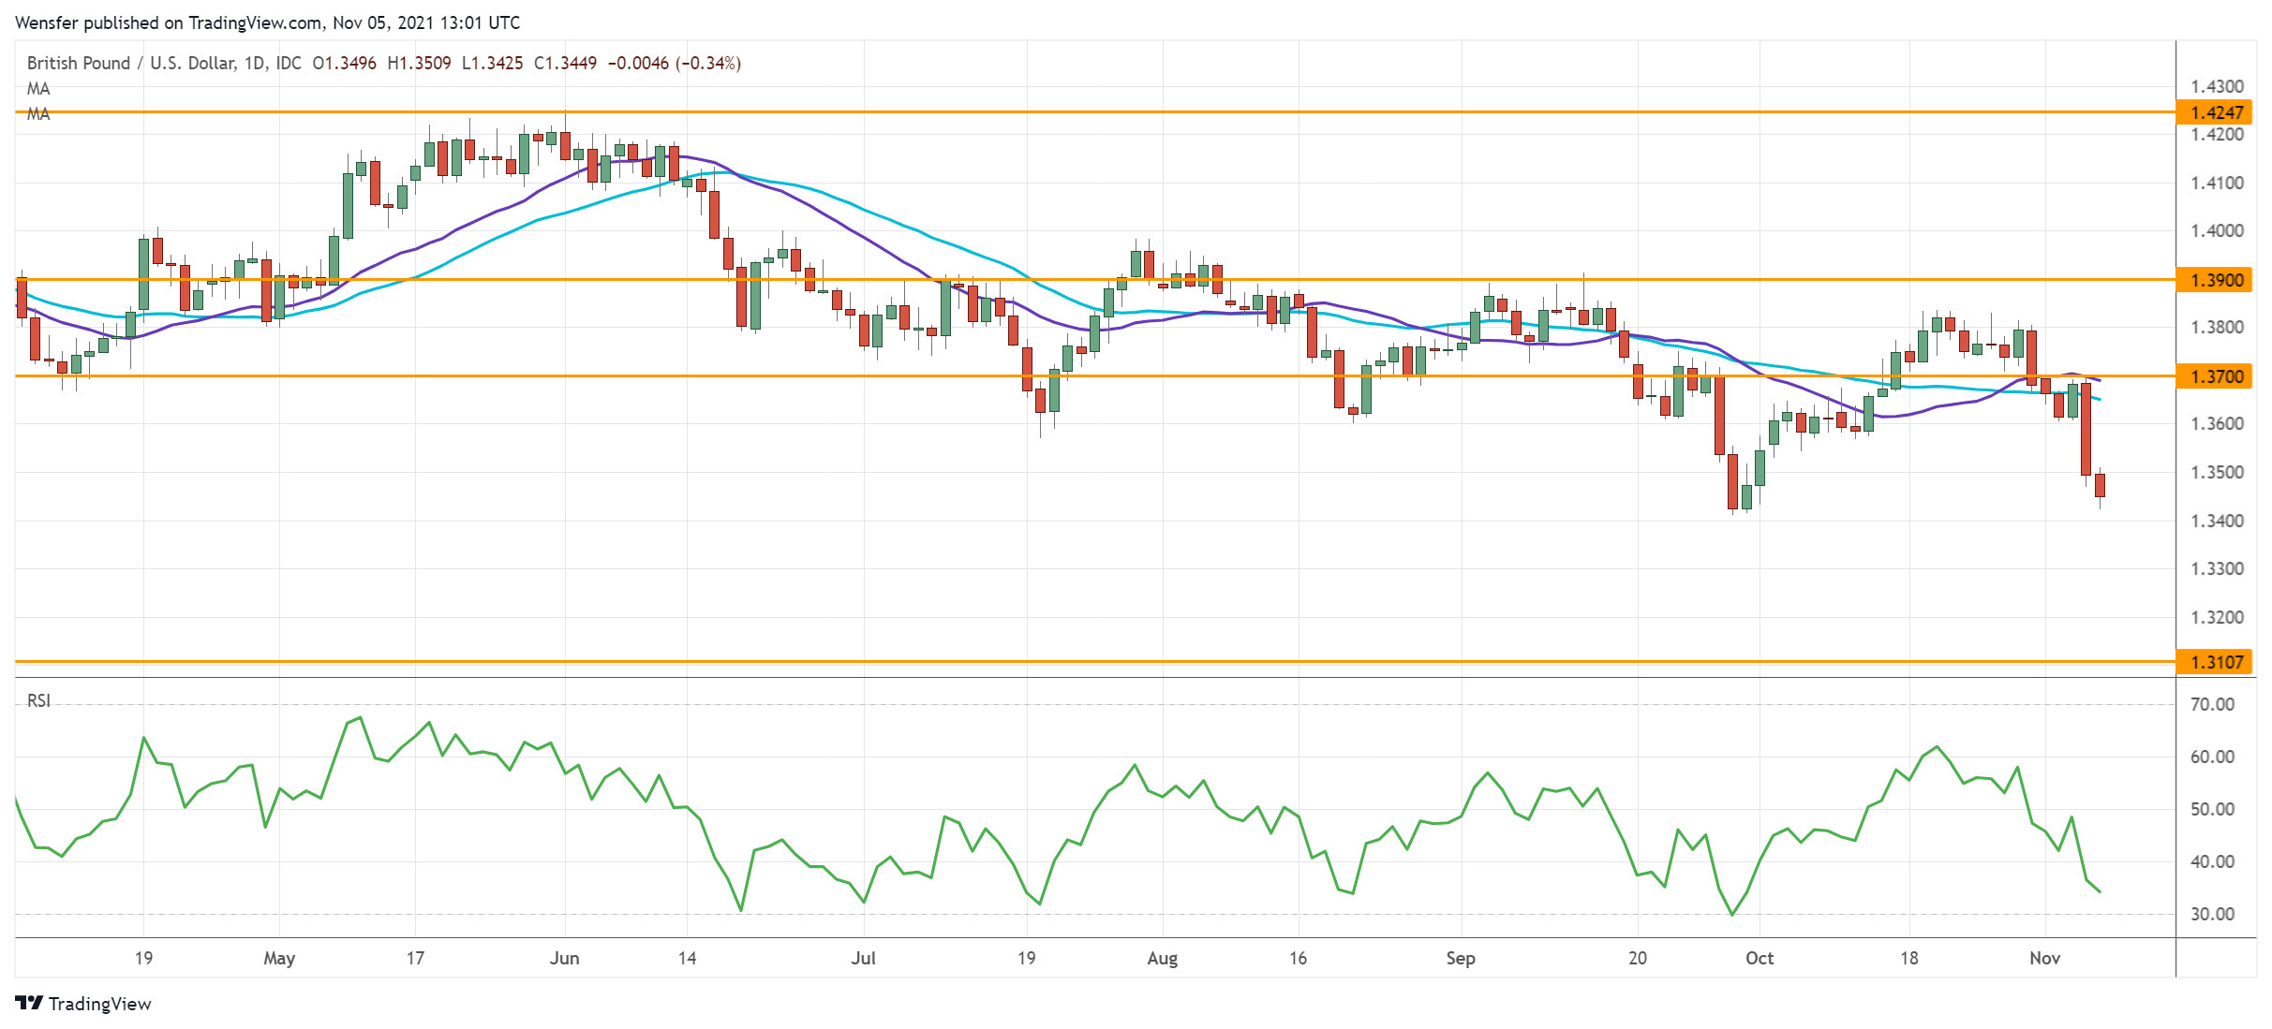Click the 70.00 RSI scale value
This screenshot has width=2272, height=1029.
pyautogui.click(x=2212, y=704)
